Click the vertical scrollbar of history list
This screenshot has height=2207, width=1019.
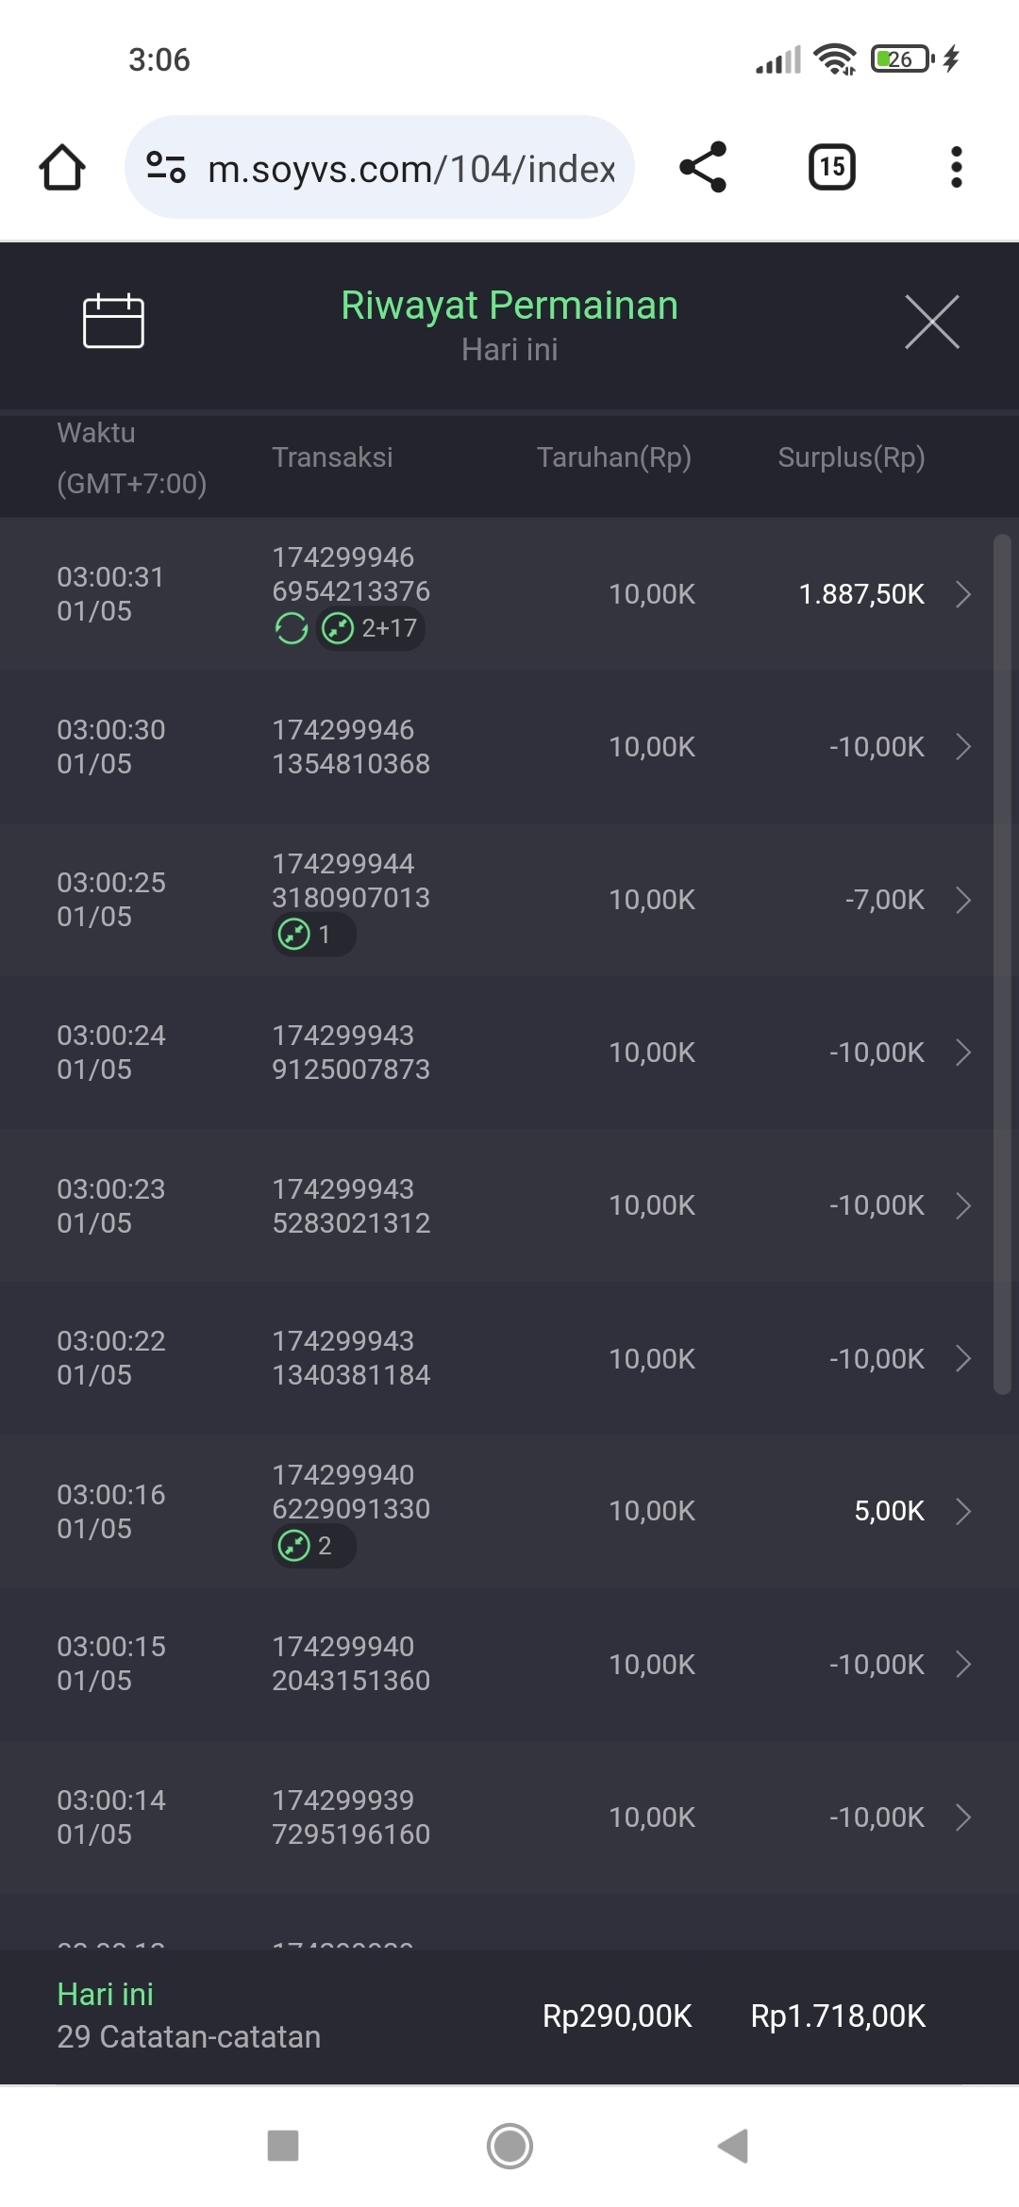1002,962
